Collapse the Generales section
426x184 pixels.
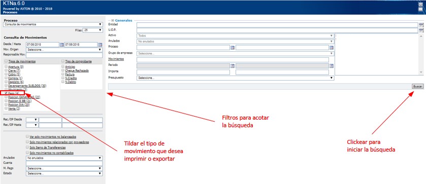[113, 20]
